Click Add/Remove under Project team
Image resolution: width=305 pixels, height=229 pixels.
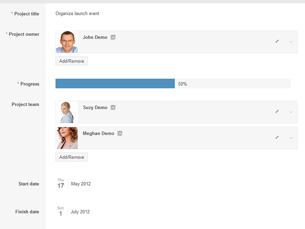[x=72, y=157]
